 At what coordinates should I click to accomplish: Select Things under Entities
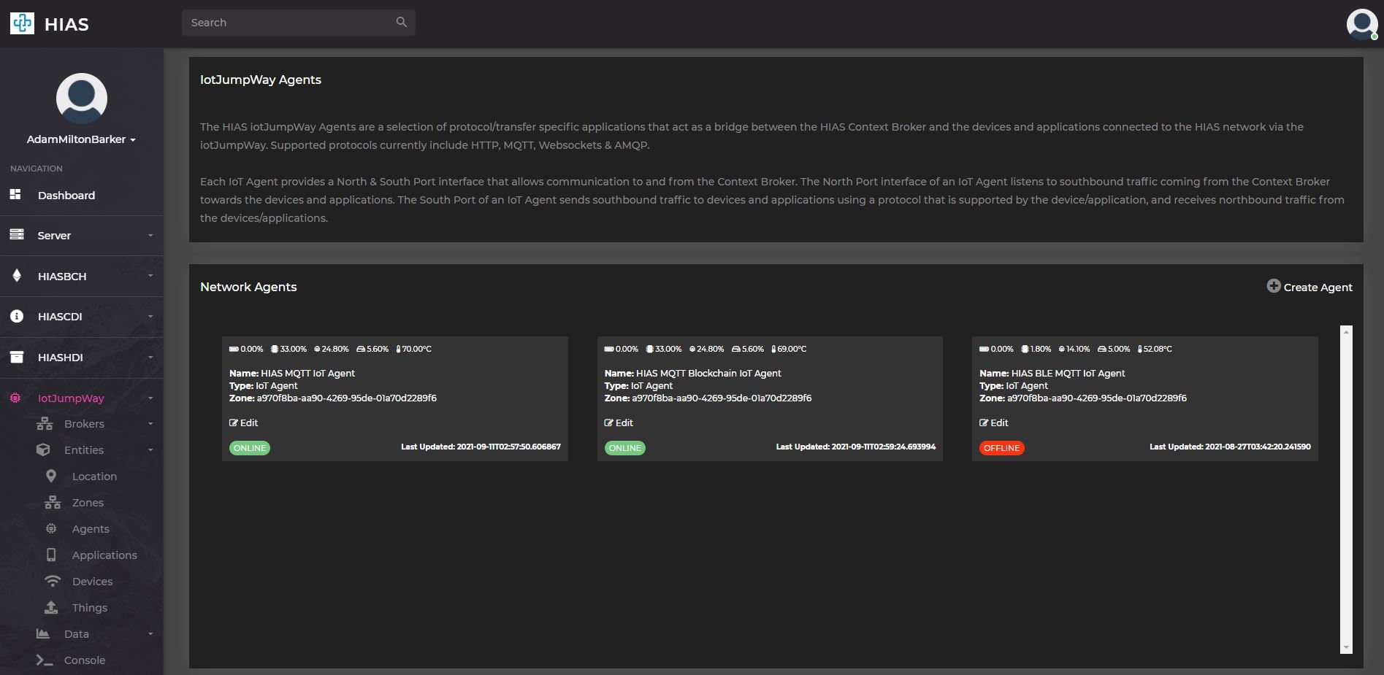click(89, 607)
